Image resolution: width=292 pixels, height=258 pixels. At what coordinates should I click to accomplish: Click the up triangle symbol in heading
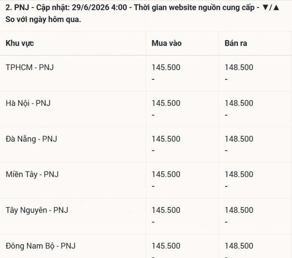pyautogui.click(x=276, y=8)
